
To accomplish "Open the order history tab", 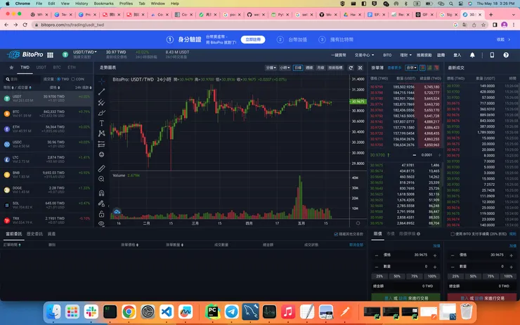I will pos(34,234).
